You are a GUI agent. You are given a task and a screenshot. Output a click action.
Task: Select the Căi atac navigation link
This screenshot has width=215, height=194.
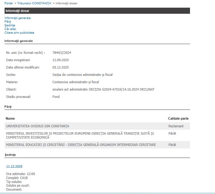tap(10, 29)
